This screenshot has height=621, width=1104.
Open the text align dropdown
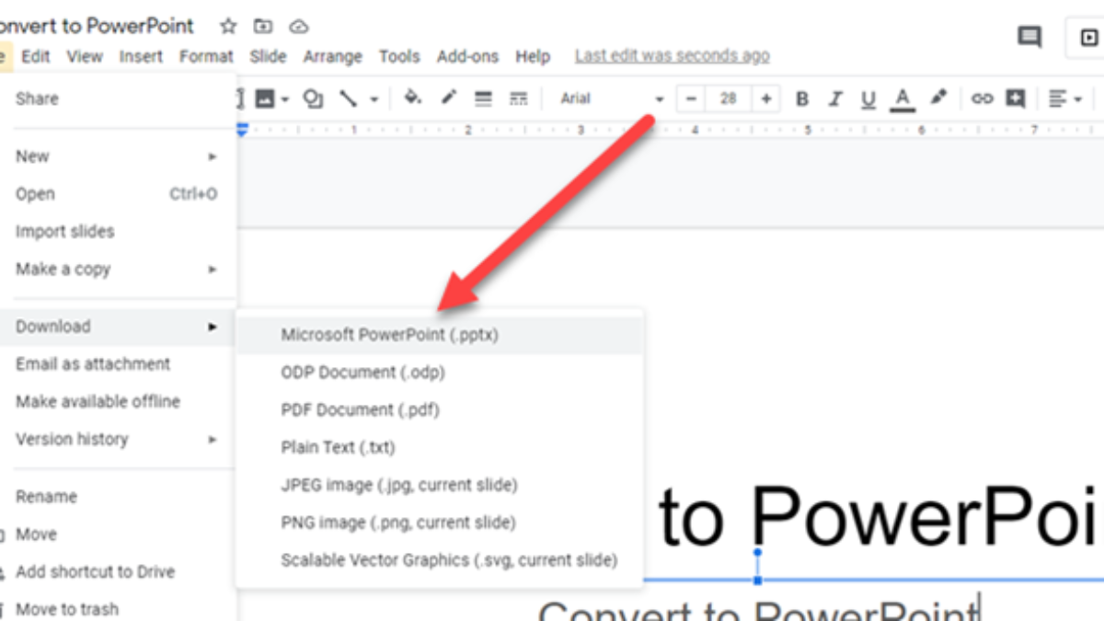[x=1065, y=98]
